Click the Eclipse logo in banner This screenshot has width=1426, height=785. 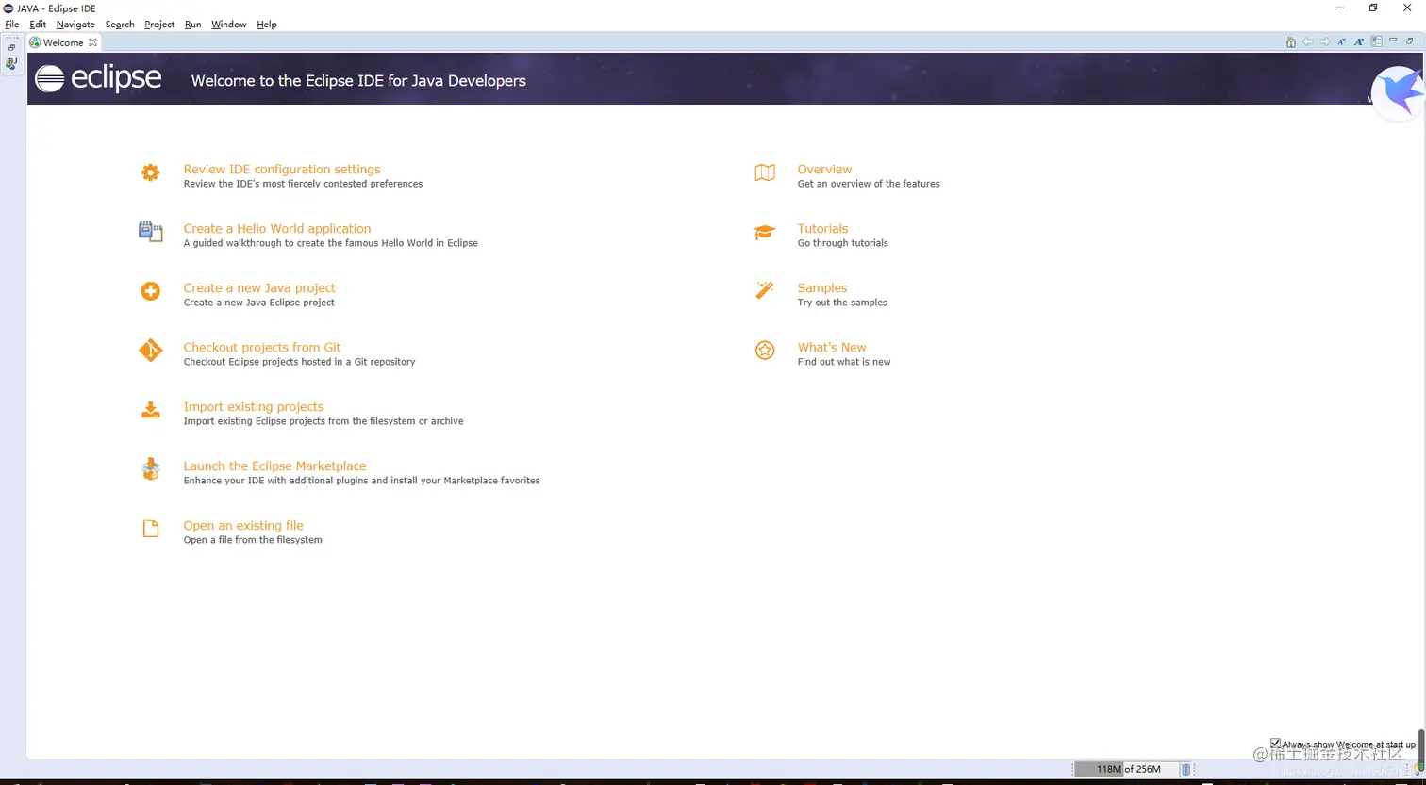tap(98, 78)
